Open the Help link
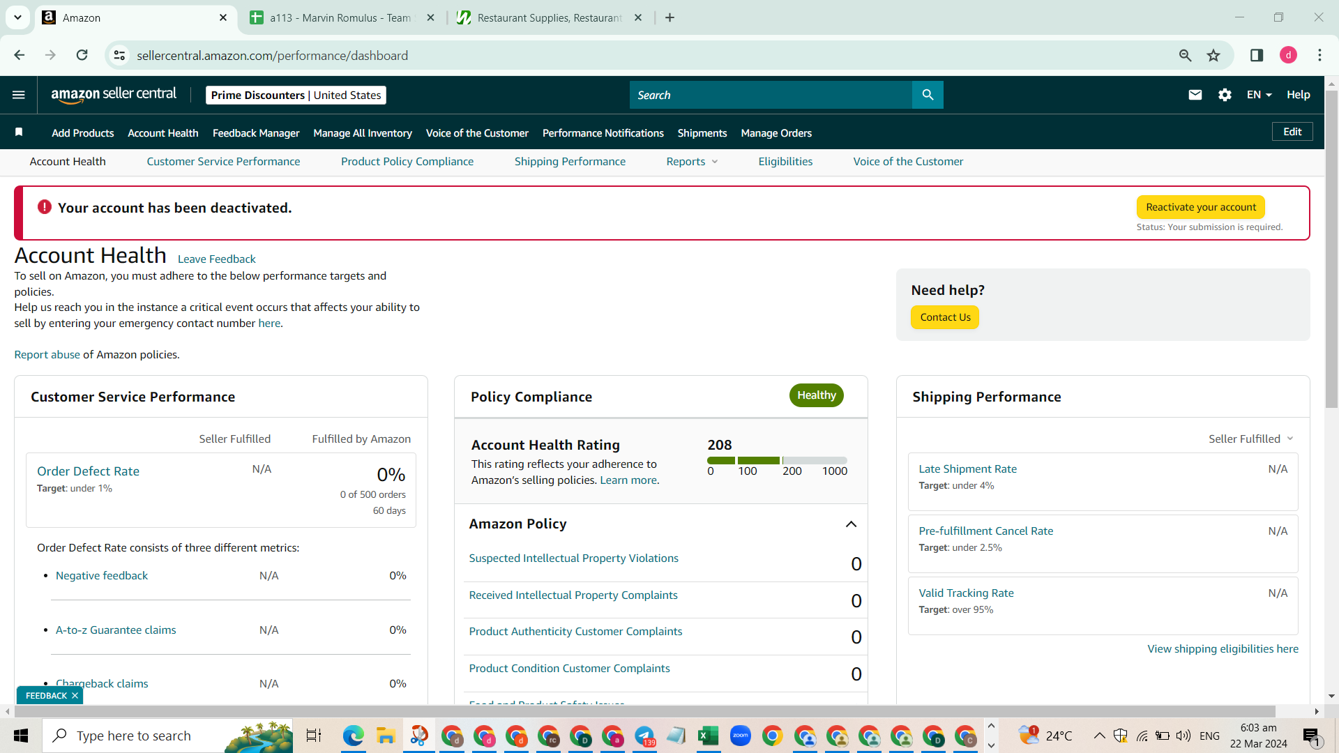 1298,95
